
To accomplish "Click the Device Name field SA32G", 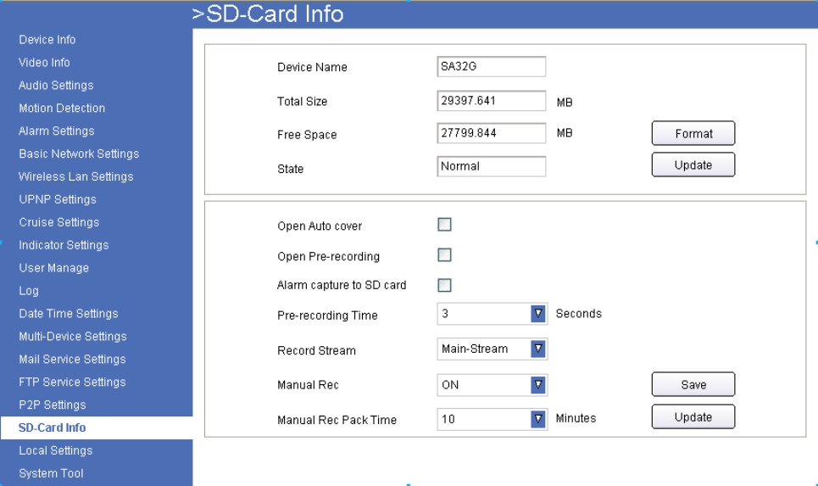I will pyautogui.click(x=492, y=67).
